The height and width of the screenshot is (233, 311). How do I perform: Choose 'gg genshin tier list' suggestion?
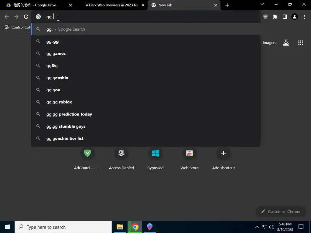coord(146,138)
